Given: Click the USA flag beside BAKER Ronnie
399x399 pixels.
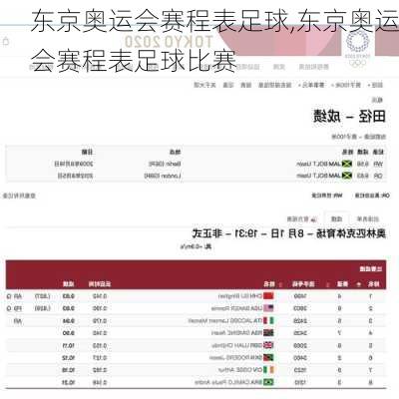Looking at the screenshot, I should pos(268,308).
